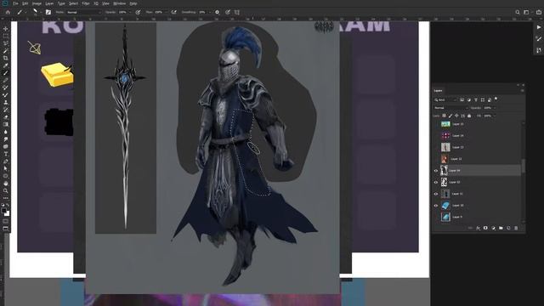Image resolution: width=544 pixels, height=306 pixels.
Task: Add a layer style with fx button
Action: [478, 228]
